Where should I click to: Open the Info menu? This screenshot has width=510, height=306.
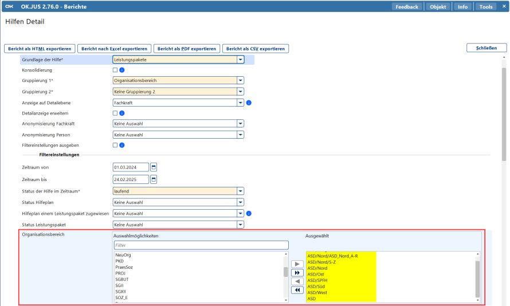[462, 7]
